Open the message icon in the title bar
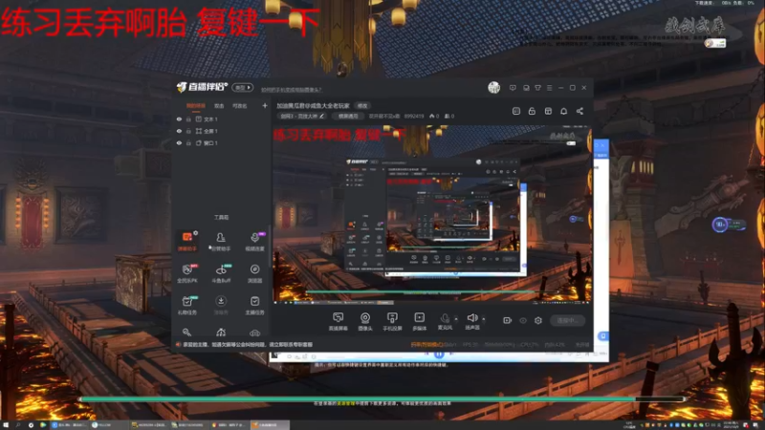The image size is (765, 430). [x=513, y=88]
